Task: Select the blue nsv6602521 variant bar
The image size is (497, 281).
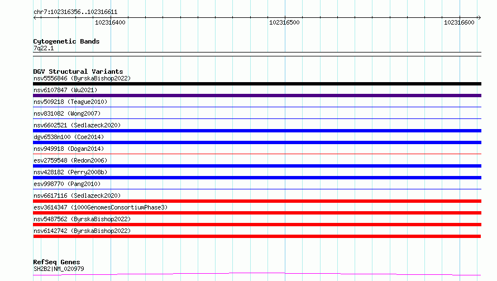Action: [x=257, y=131]
